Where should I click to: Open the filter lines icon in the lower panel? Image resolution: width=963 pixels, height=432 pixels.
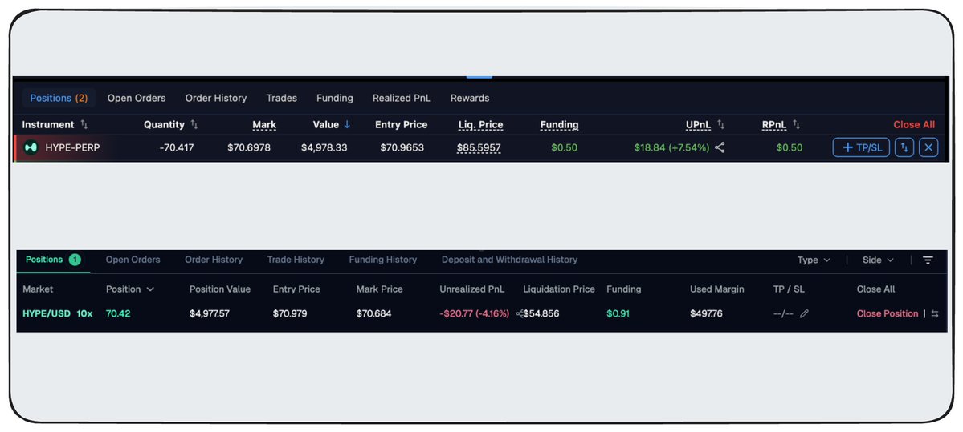[928, 260]
